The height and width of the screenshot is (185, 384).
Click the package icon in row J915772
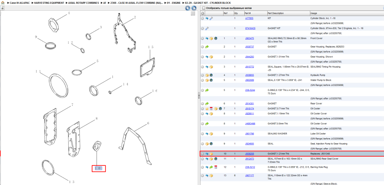[211, 67]
